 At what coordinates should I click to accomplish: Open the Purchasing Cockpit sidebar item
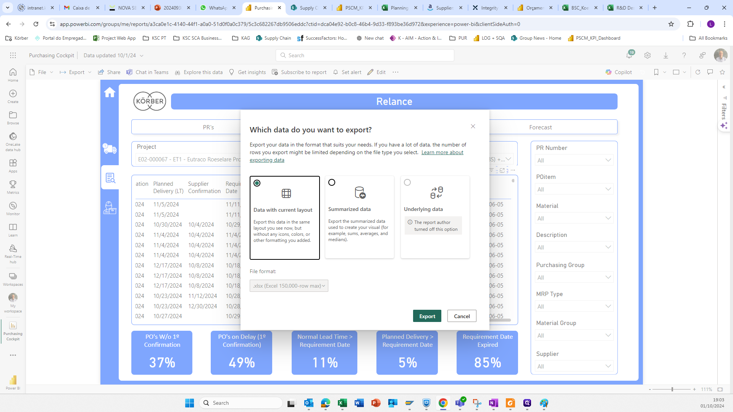tap(13, 331)
